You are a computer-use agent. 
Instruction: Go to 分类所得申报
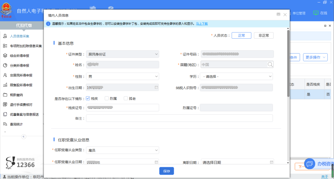click(19, 66)
